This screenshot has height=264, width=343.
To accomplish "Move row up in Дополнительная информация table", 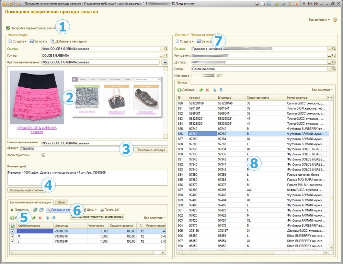I will point(47,218).
